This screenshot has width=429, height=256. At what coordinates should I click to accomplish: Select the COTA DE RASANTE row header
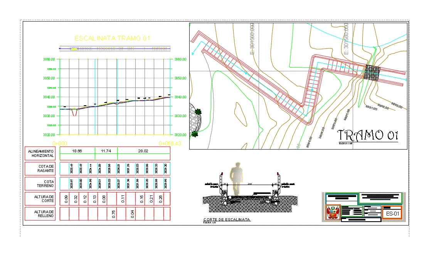[40, 168]
